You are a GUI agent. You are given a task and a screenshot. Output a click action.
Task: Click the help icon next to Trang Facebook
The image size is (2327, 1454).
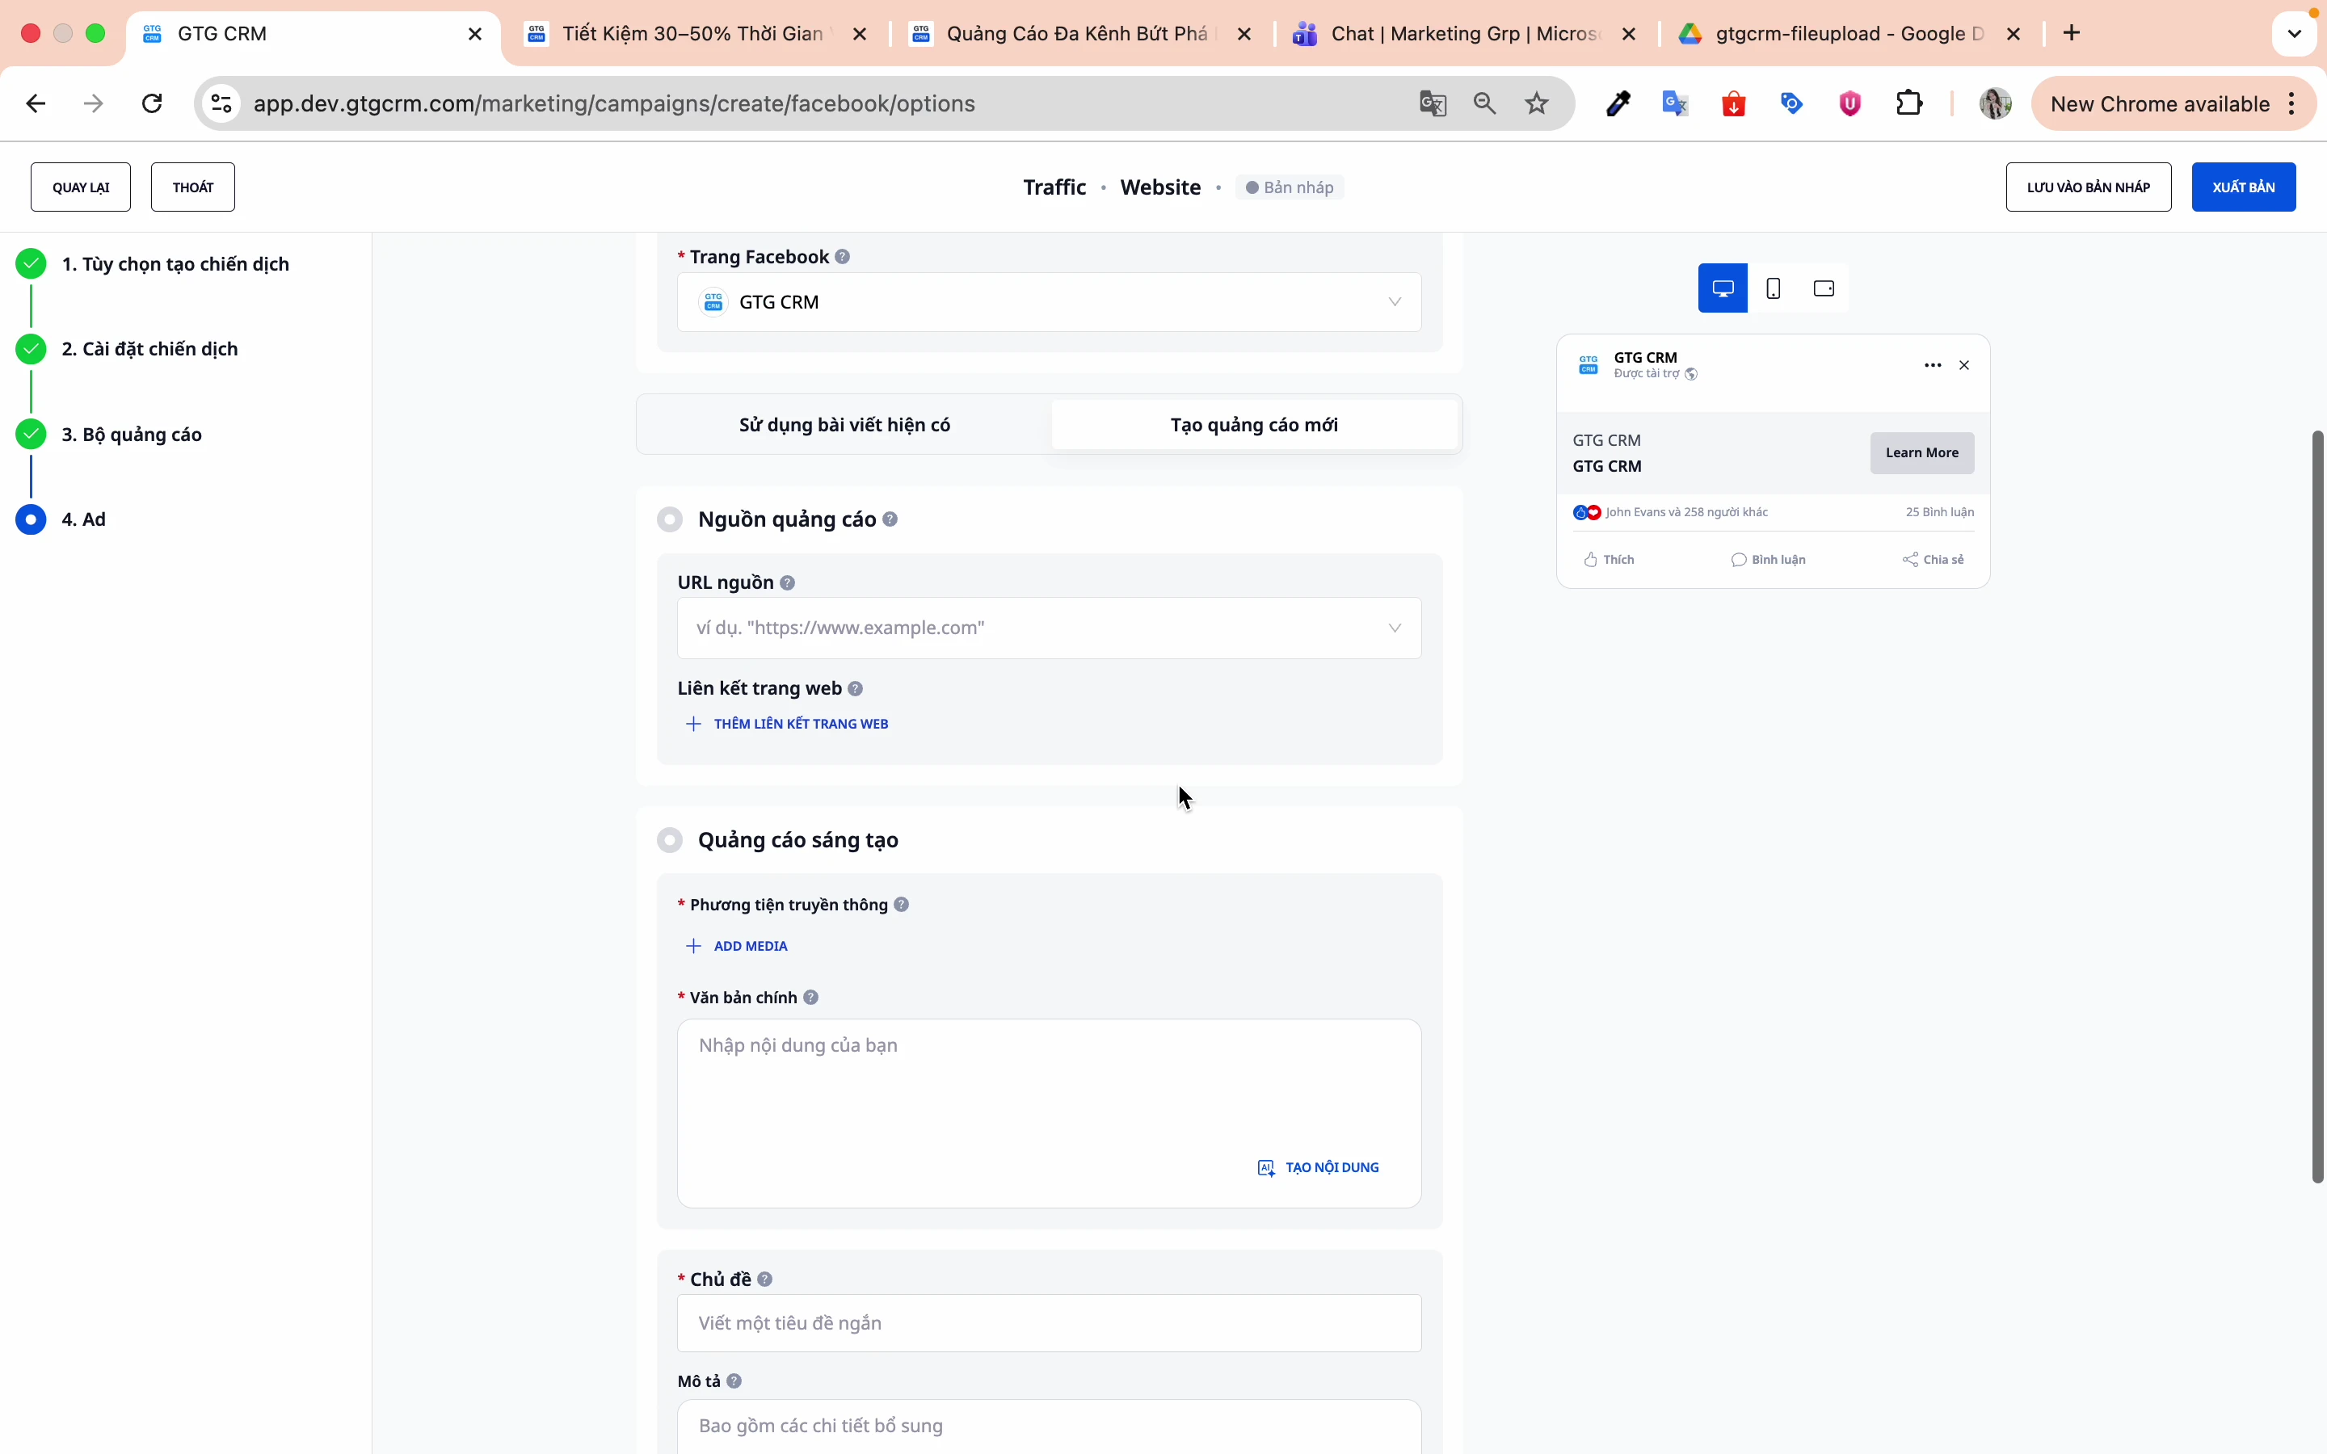tap(843, 257)
